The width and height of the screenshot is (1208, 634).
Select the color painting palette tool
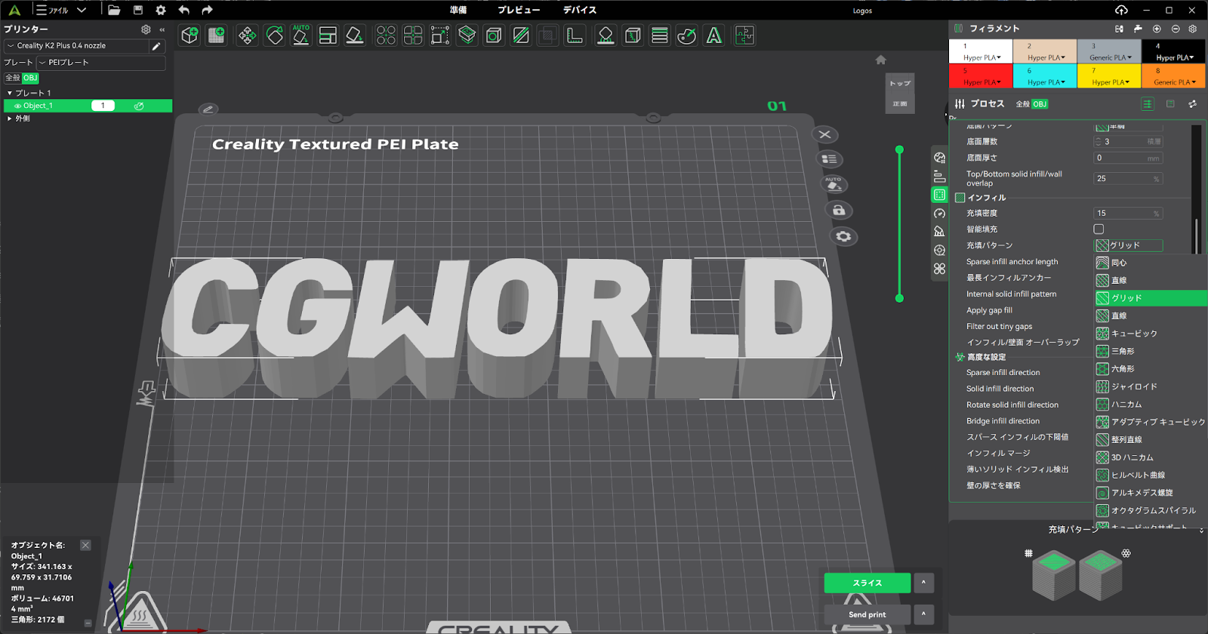click(686, 35)
